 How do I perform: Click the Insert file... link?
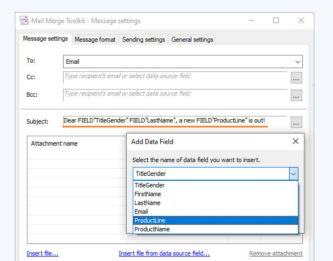(43, 253)
